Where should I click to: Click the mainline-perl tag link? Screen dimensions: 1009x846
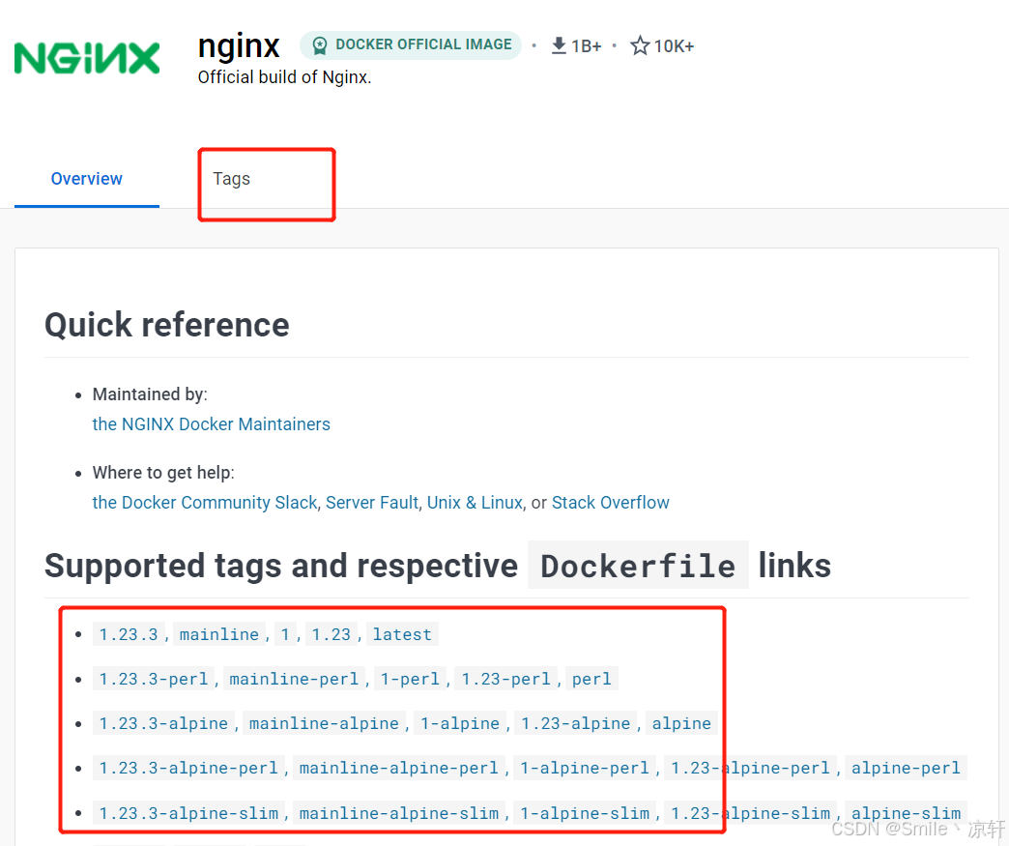(294, 679)
